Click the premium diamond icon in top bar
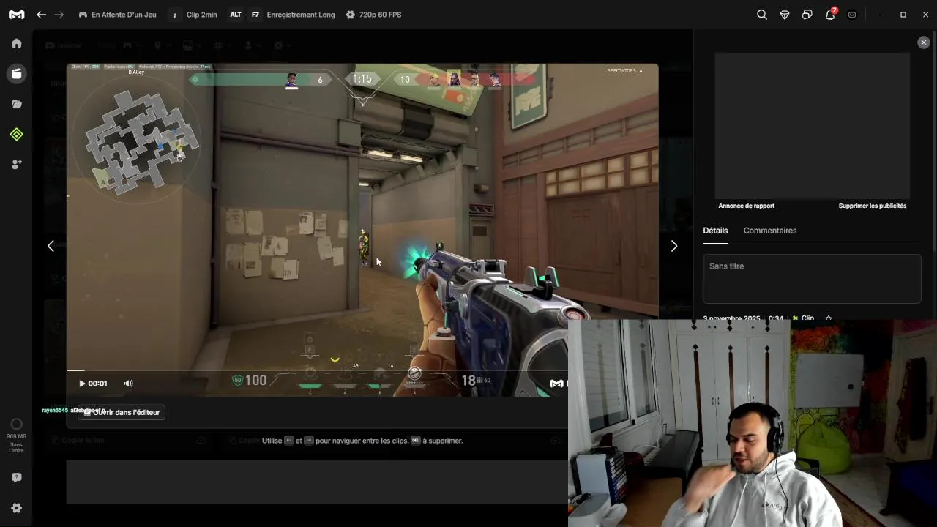The width and height of the screenshot is (937, 527). pyautogui.click(x=785, y=15)
